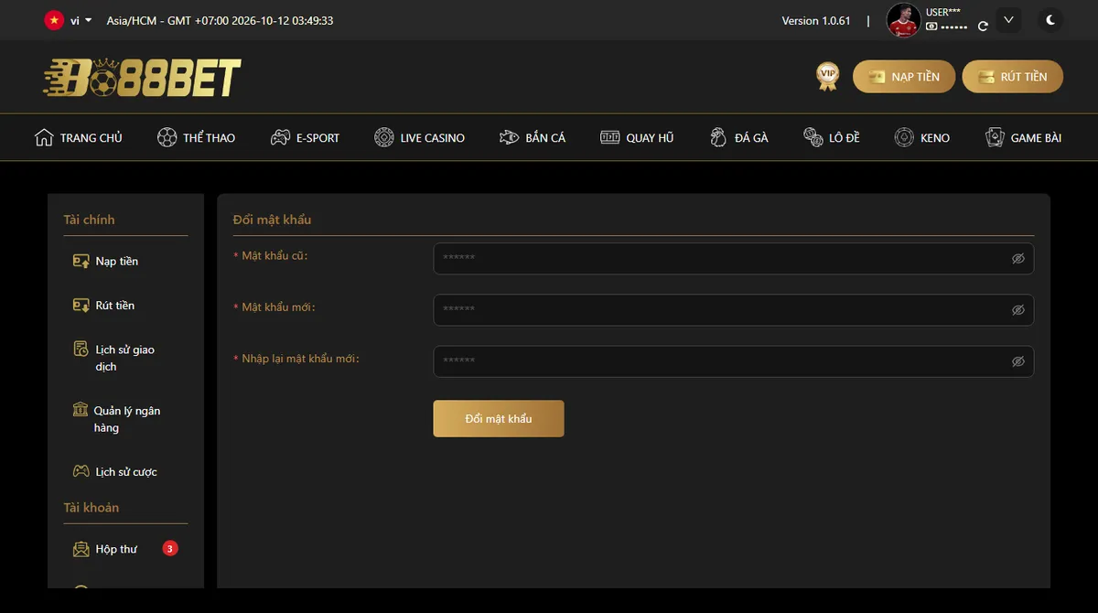1098x613 pixels.
Task: Open the Keno menu
Action: [922, 138]
